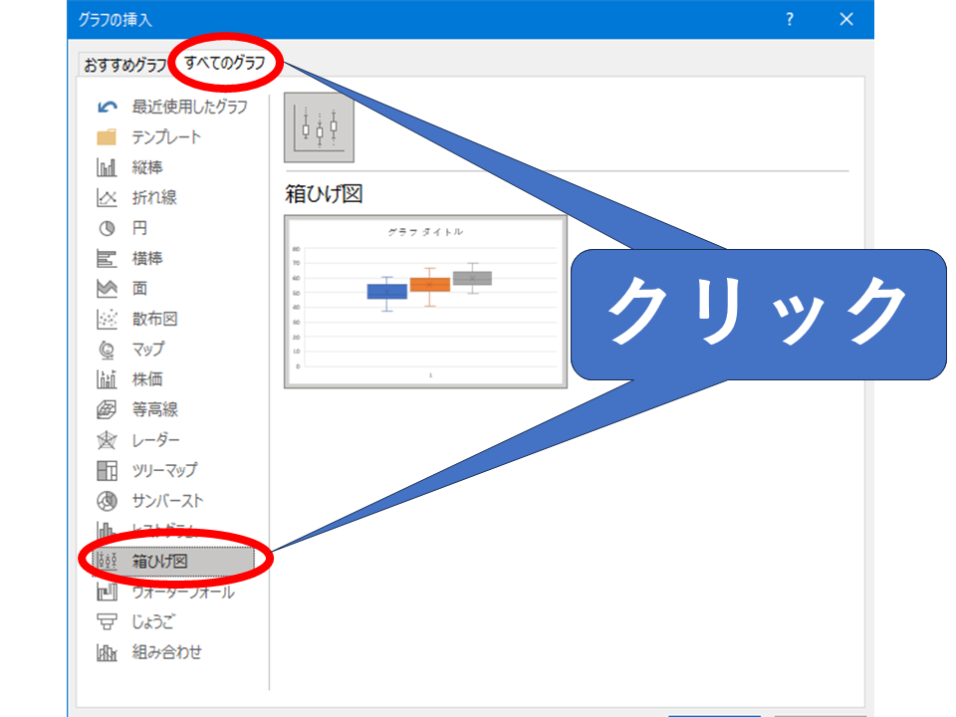Select 箱ひげ図 in the chart list
Viewport: 956px width, 717px height.
pos(159,562)
